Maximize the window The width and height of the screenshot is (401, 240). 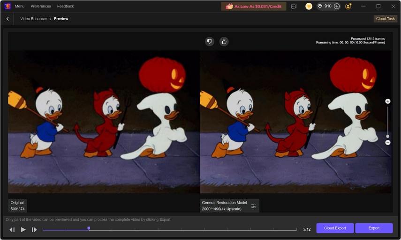(378, 6)
